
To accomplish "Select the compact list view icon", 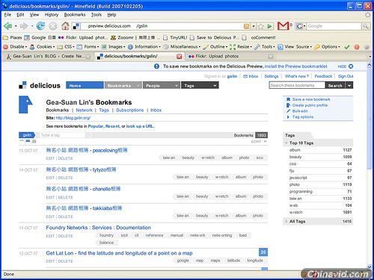I will pos(22,141).
